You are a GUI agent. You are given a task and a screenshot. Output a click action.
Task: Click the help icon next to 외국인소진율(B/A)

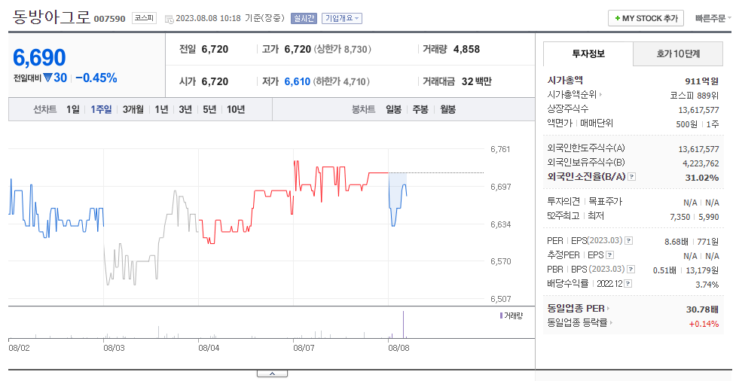632,177
